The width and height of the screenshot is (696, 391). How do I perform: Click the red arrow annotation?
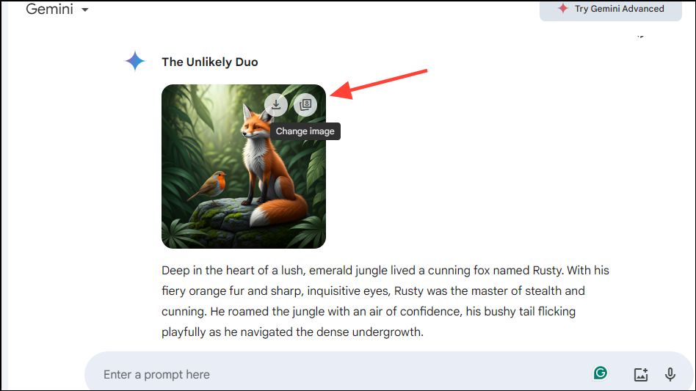tap(379, 84)
